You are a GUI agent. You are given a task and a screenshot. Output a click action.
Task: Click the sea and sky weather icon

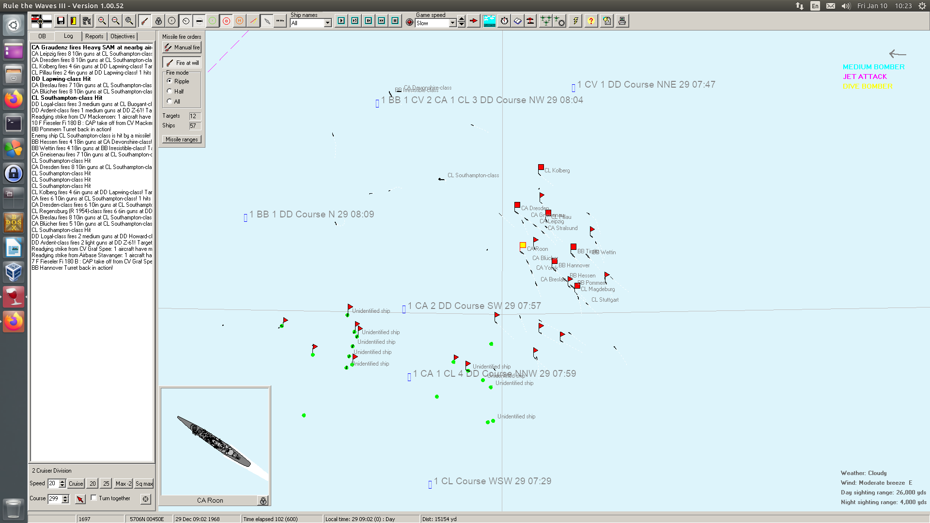489,21
